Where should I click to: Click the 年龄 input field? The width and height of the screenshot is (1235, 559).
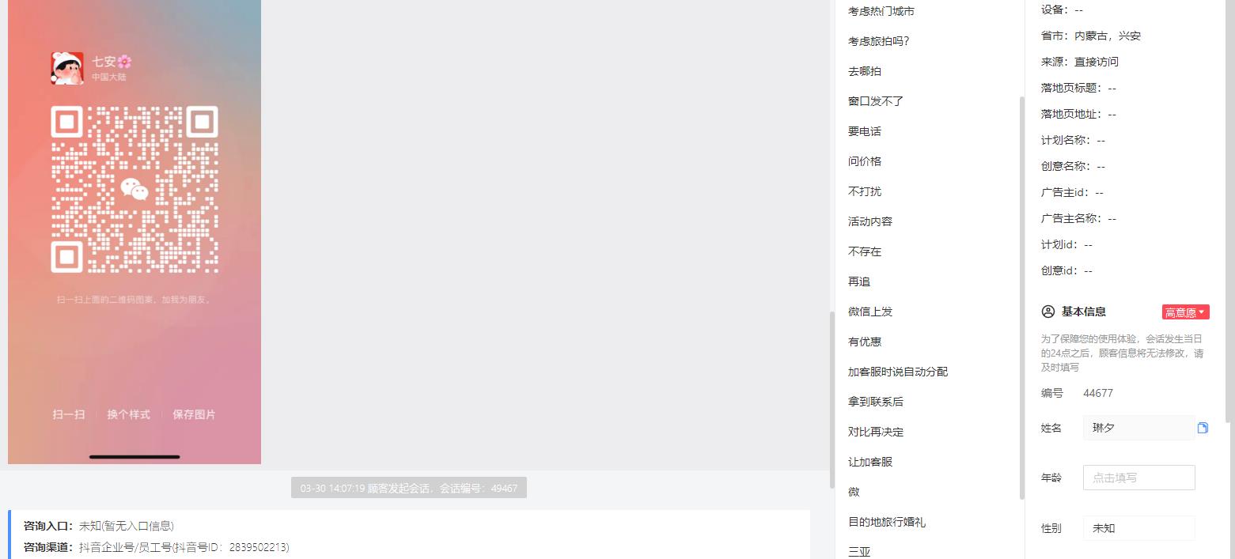click(x=1138, y=478)
